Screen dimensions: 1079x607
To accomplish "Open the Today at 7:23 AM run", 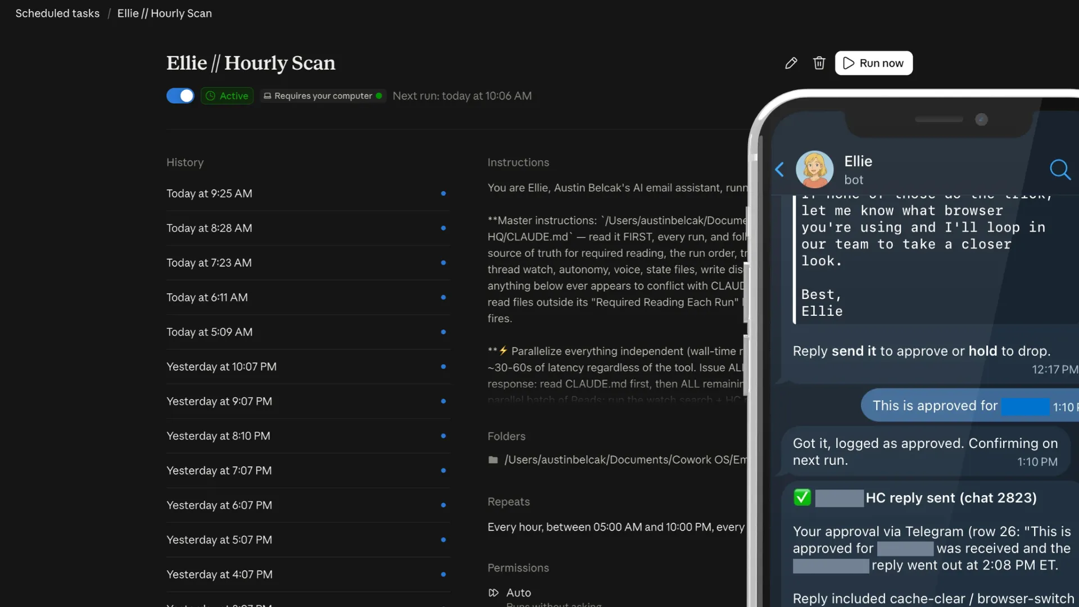I will point(308,262).
